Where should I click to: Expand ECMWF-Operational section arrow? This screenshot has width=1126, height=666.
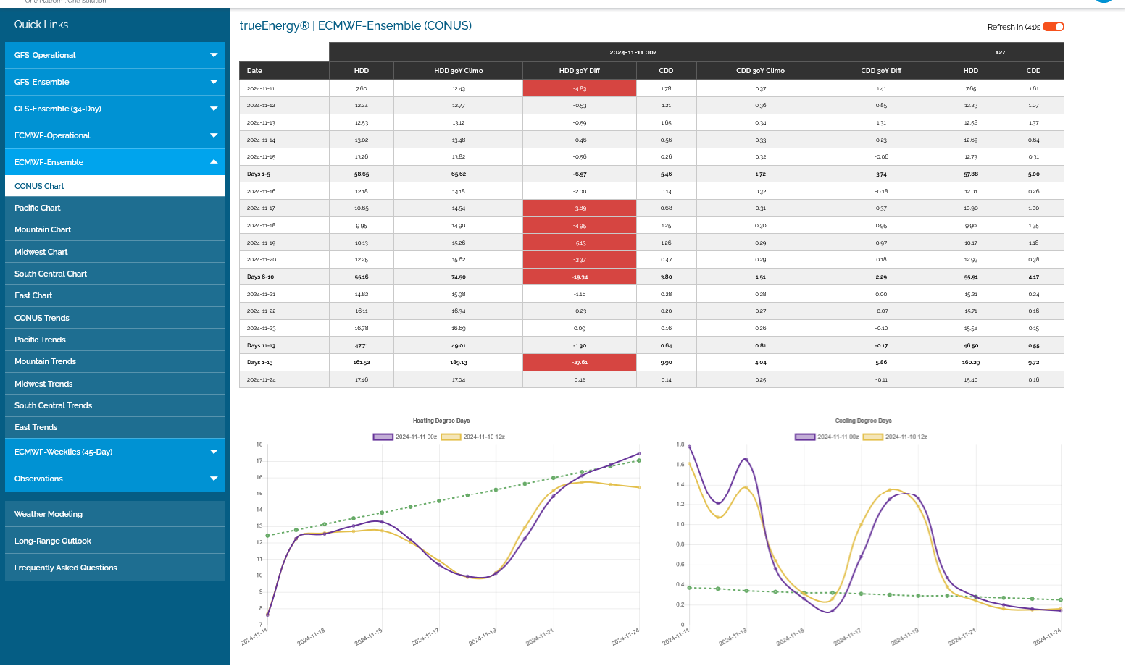(214, 135)
